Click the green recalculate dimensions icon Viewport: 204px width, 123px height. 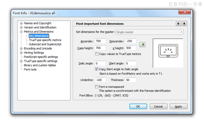(x=142, y=45)
